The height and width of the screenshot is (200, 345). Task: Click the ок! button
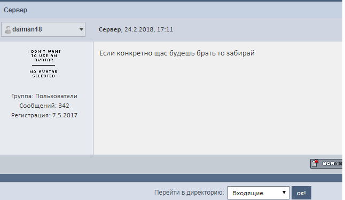click(301, 193)
